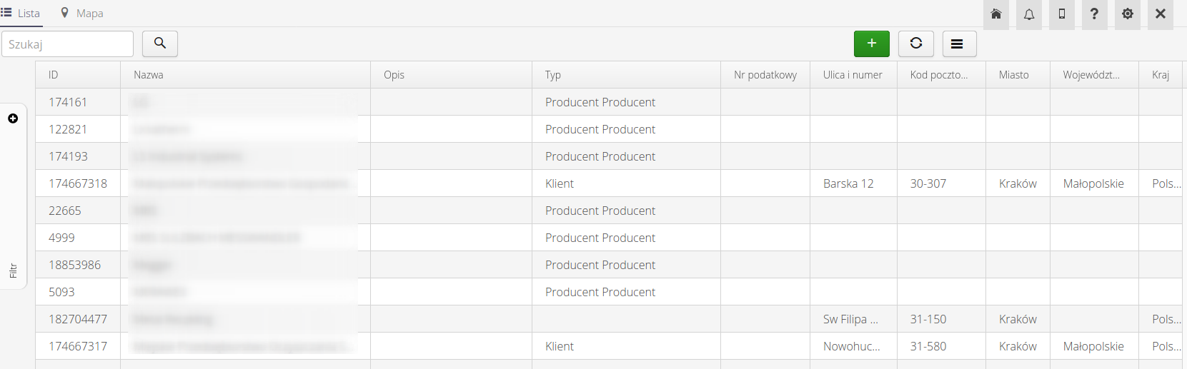Image resolution: width=1187 pixels, height=369 pixels.
Task: Click the magnifier search button
Action: (x=160, y=44)
